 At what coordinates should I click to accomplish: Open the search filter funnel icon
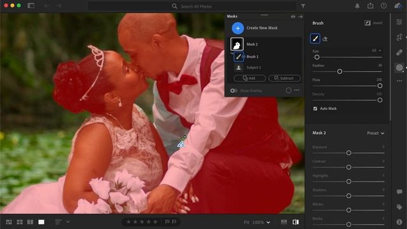pyautogui.click(x=303, y=6)
